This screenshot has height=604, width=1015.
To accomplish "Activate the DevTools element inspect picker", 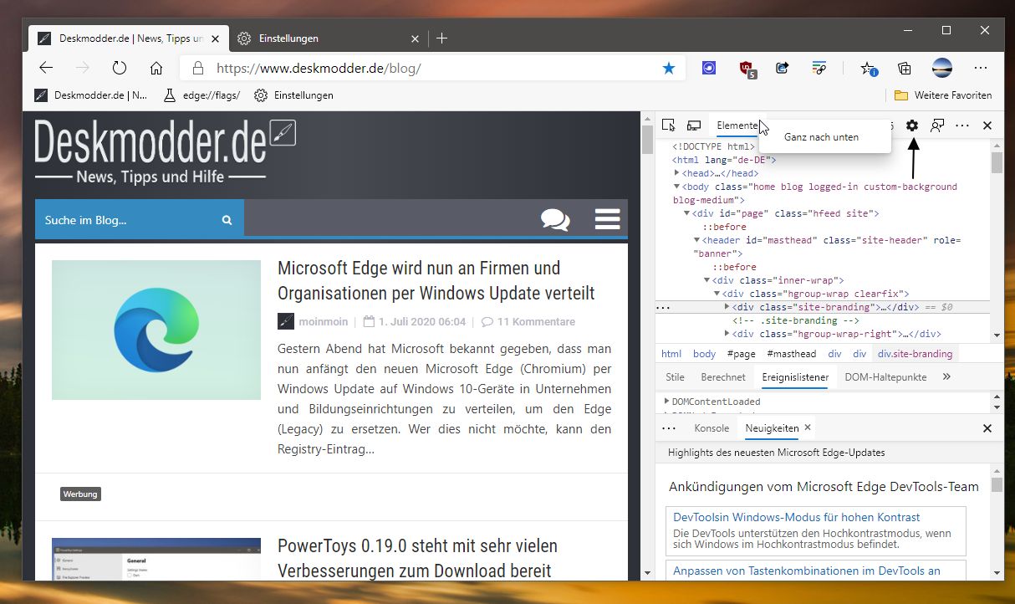I will 668,125.
